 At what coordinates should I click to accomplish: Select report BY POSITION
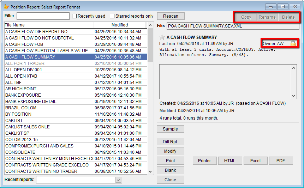click(76, 114)
